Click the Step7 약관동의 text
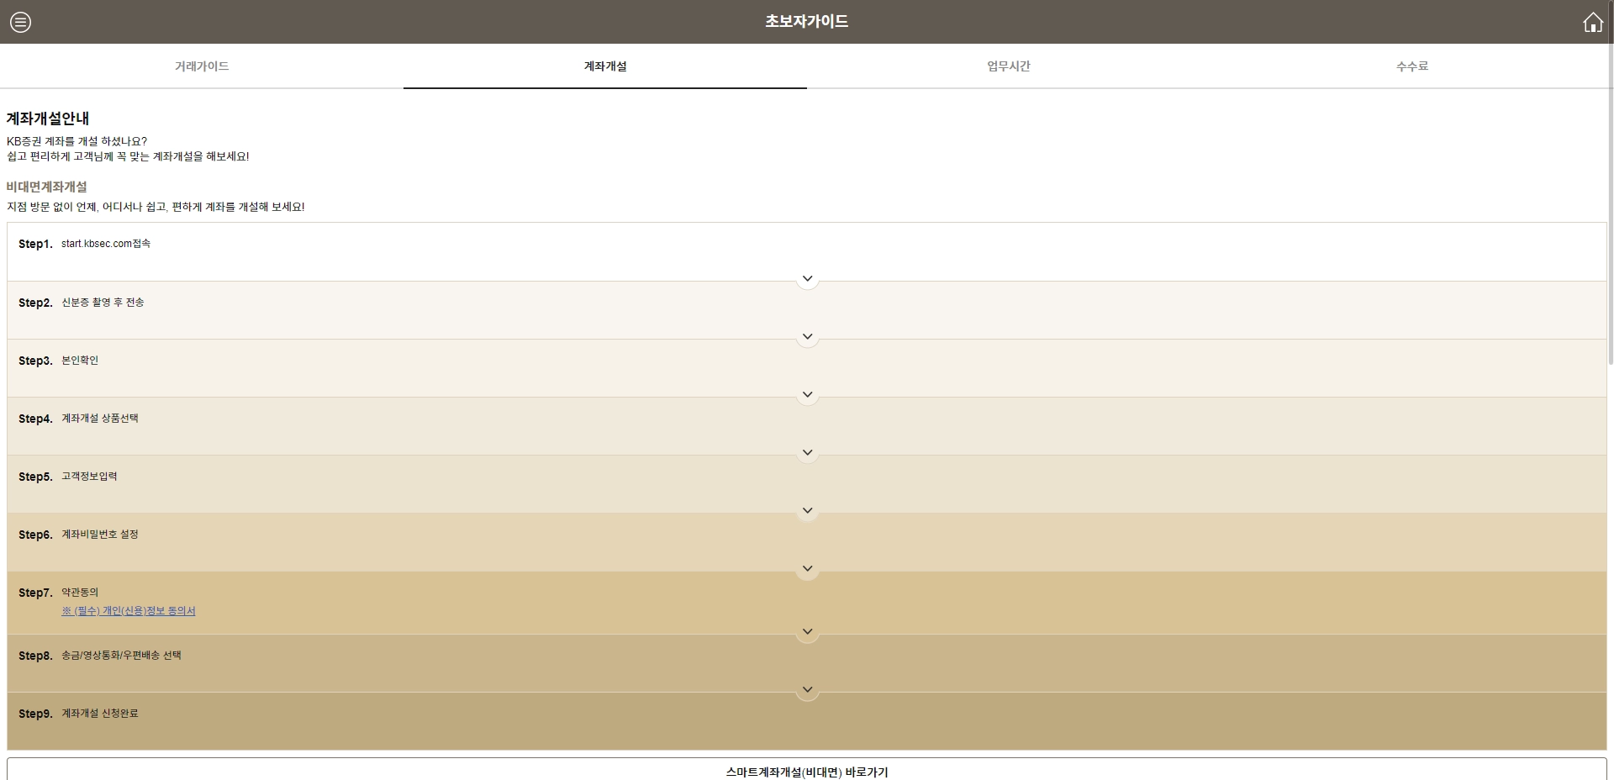Image resolution: width=1614 pixels, height=780 pixels. tap(80, 593)
